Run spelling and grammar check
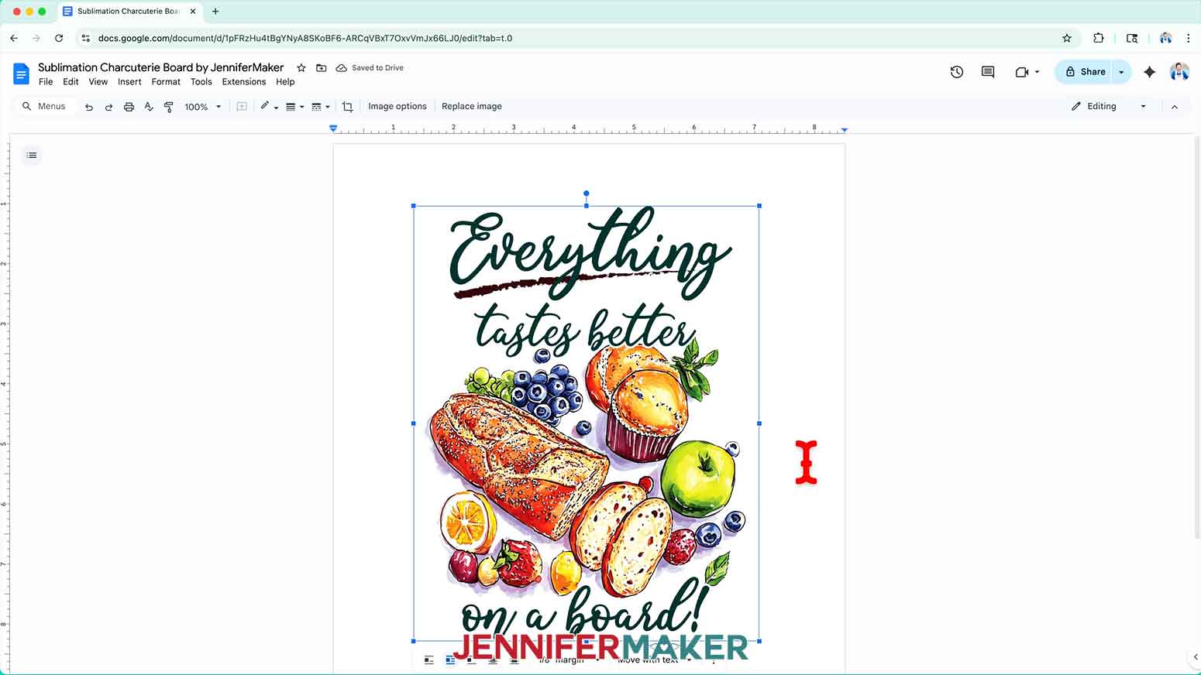 pos(149,107)
